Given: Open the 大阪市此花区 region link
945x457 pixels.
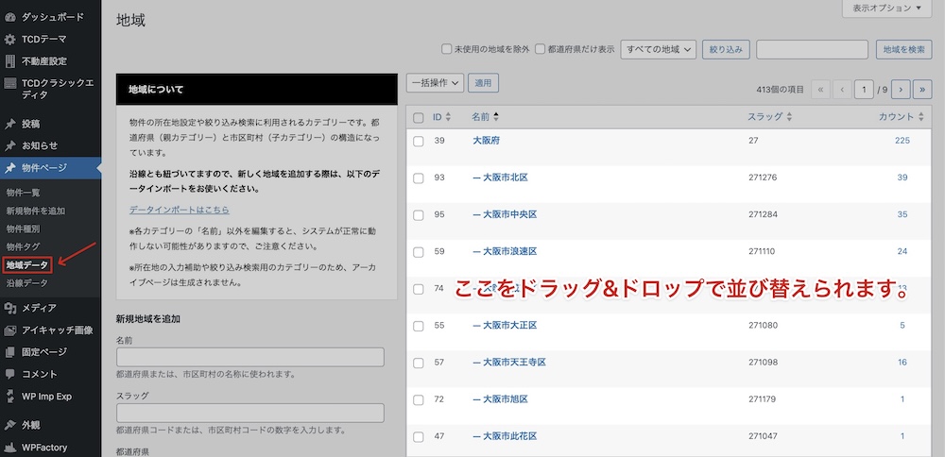Looking at the screenshot, I should pyautogui.click(x=505, y=436).
